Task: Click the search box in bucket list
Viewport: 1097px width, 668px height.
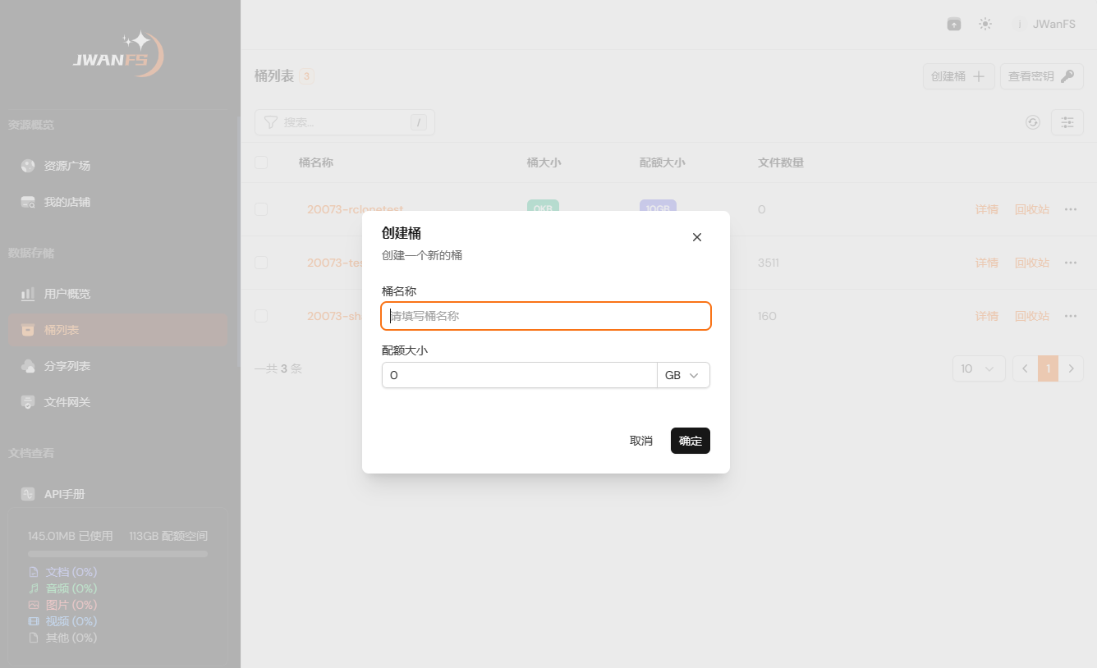Action: (345, 122)
